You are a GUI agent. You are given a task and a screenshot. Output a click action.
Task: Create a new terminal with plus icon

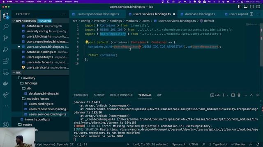pos(224,95)
